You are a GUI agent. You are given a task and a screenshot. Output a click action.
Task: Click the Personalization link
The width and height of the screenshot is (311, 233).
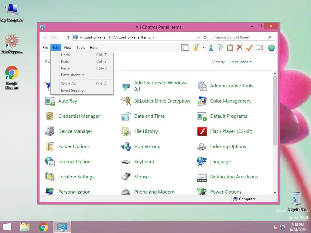click(74, 192)
